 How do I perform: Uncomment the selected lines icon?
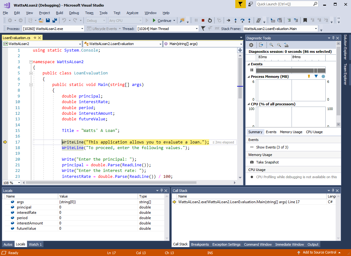pos(296,20)
